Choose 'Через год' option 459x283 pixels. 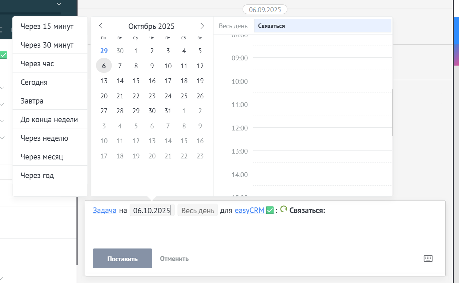[50, 175]
